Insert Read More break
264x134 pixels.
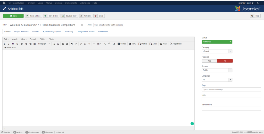pos(10,47)
